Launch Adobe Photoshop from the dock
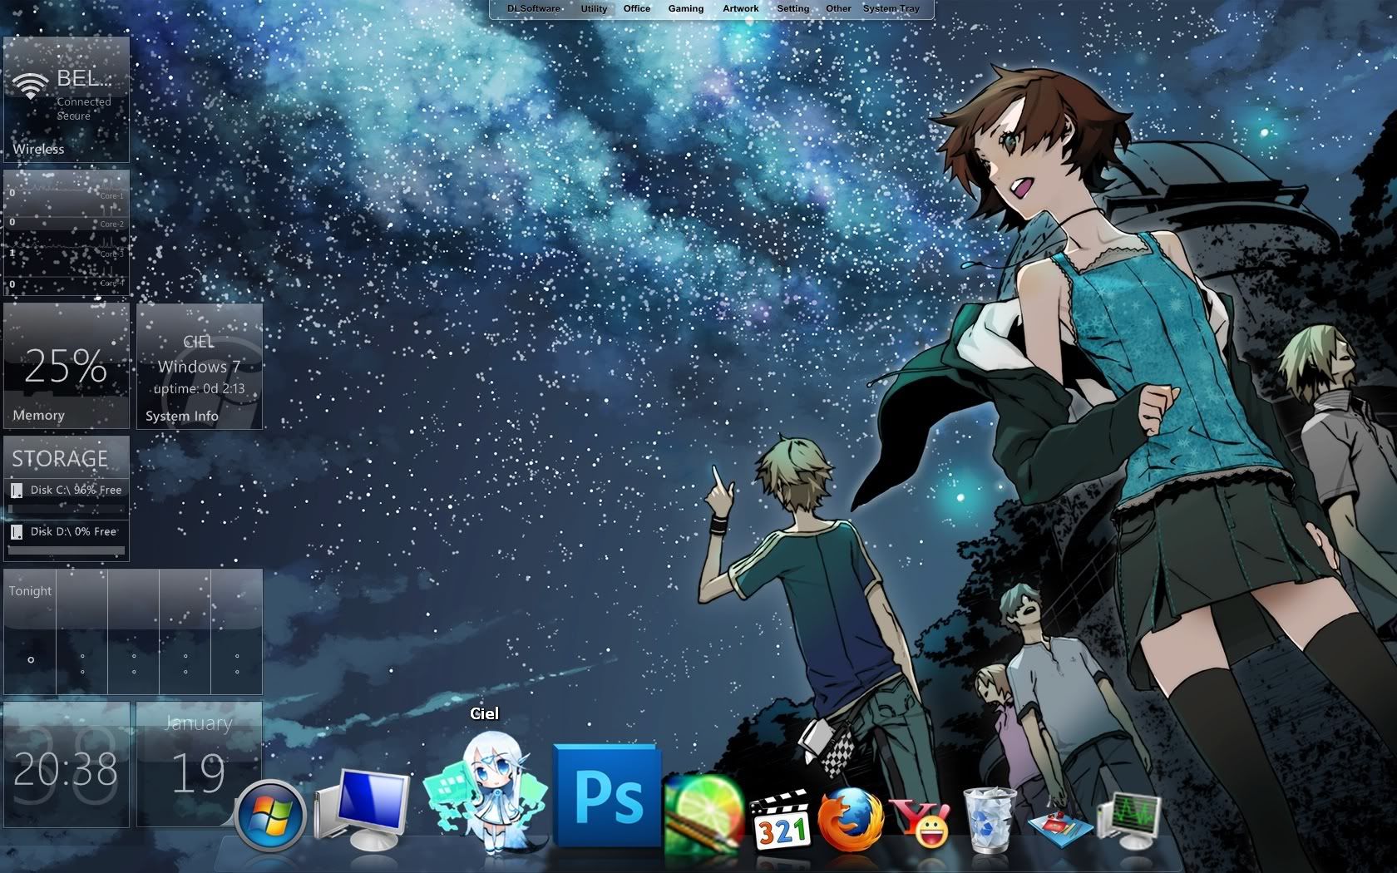This screenshot has height=873, width=1397. point(606,796)
